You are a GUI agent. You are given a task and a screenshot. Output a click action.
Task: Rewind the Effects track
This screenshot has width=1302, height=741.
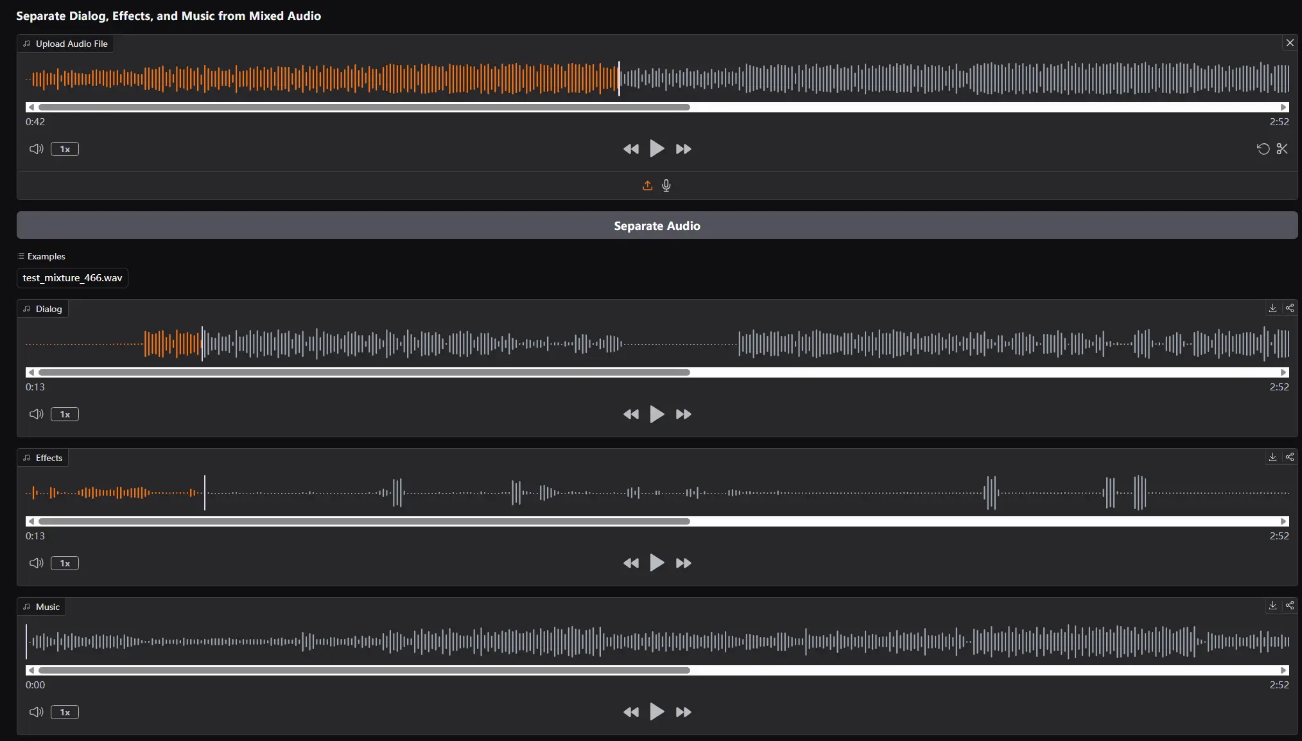point(631,563)
